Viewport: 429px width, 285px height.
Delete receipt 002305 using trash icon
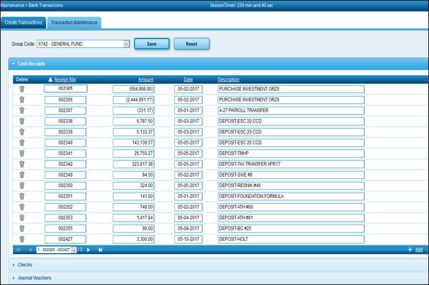22,89
